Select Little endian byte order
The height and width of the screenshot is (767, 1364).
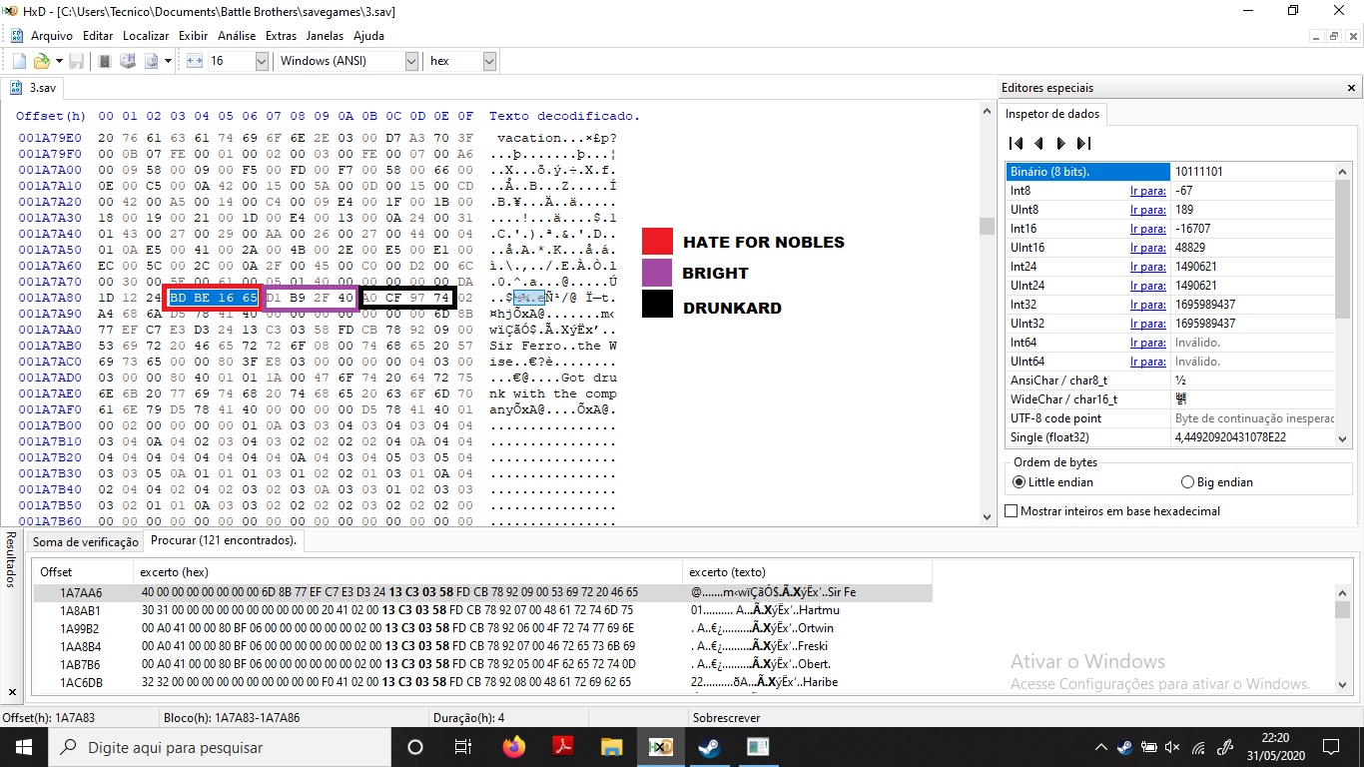click(x=1053, y=482)
